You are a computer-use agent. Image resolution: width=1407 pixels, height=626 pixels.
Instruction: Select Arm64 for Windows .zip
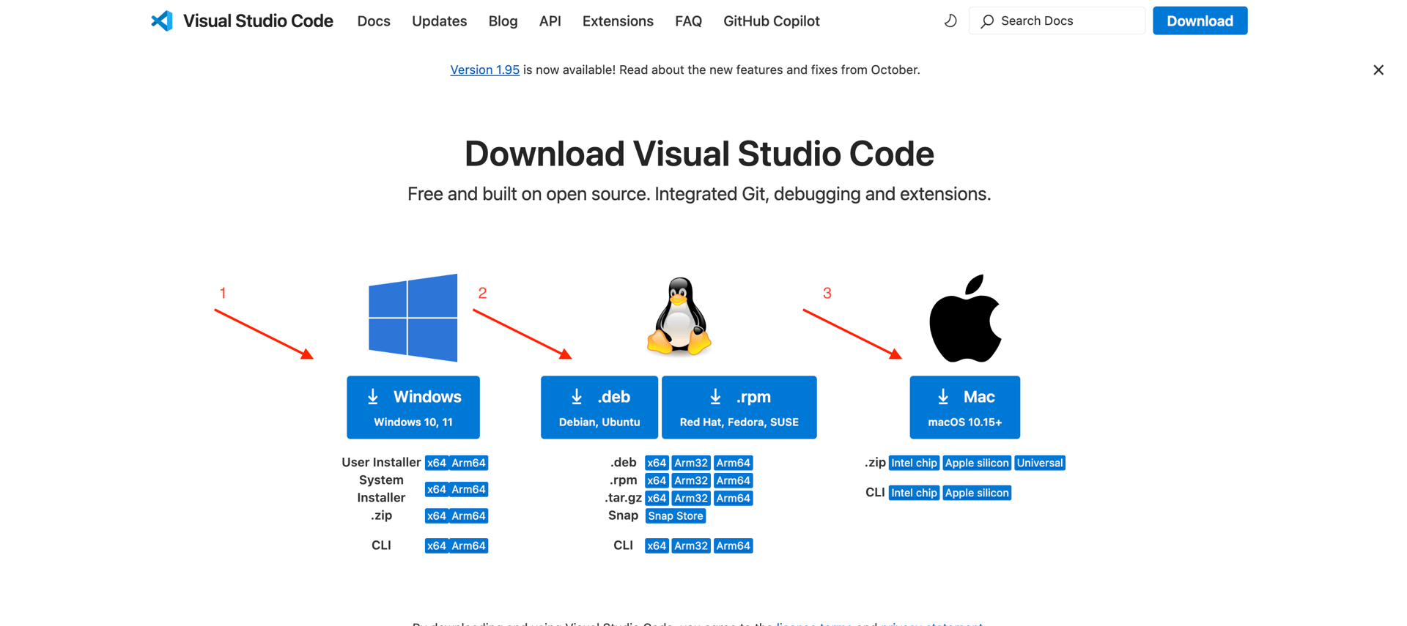tap(469, 515)
